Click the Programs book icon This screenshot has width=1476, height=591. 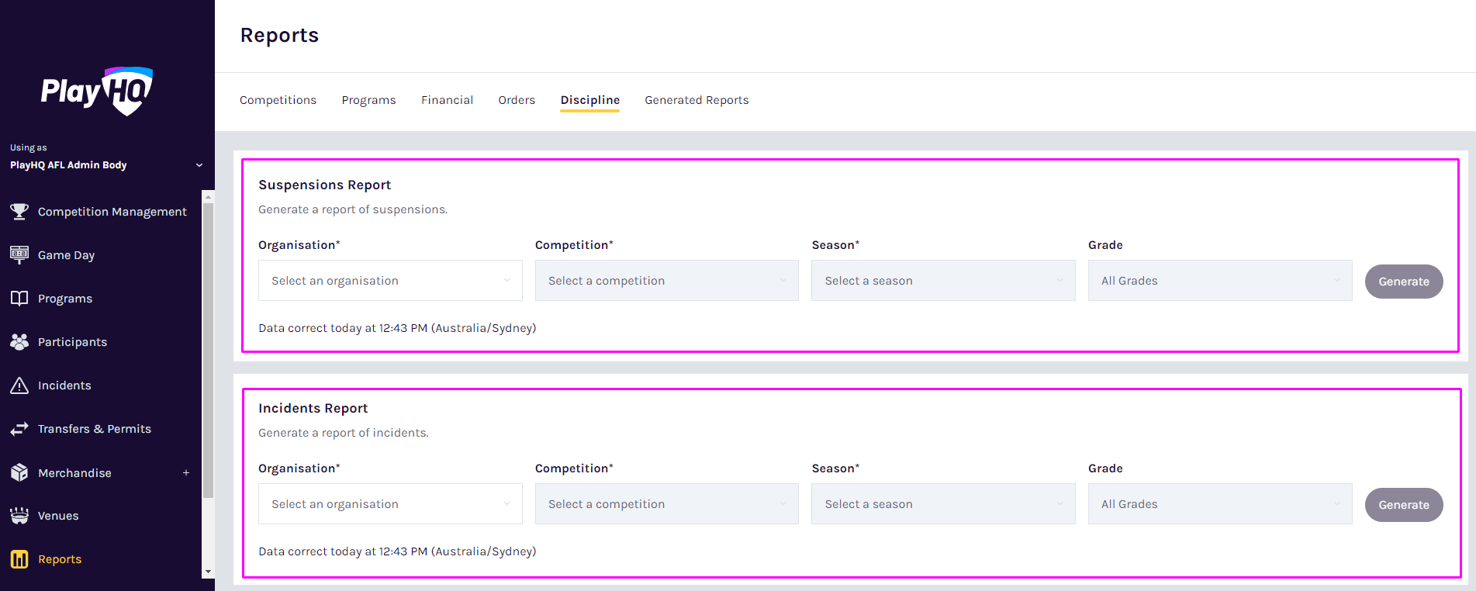19,299
